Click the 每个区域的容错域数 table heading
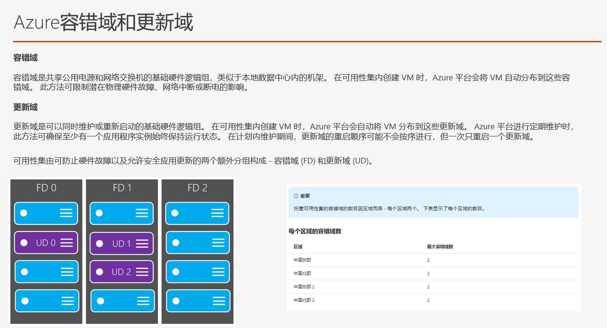The width and height of the screenshot is (607, 328). (315, 231)
